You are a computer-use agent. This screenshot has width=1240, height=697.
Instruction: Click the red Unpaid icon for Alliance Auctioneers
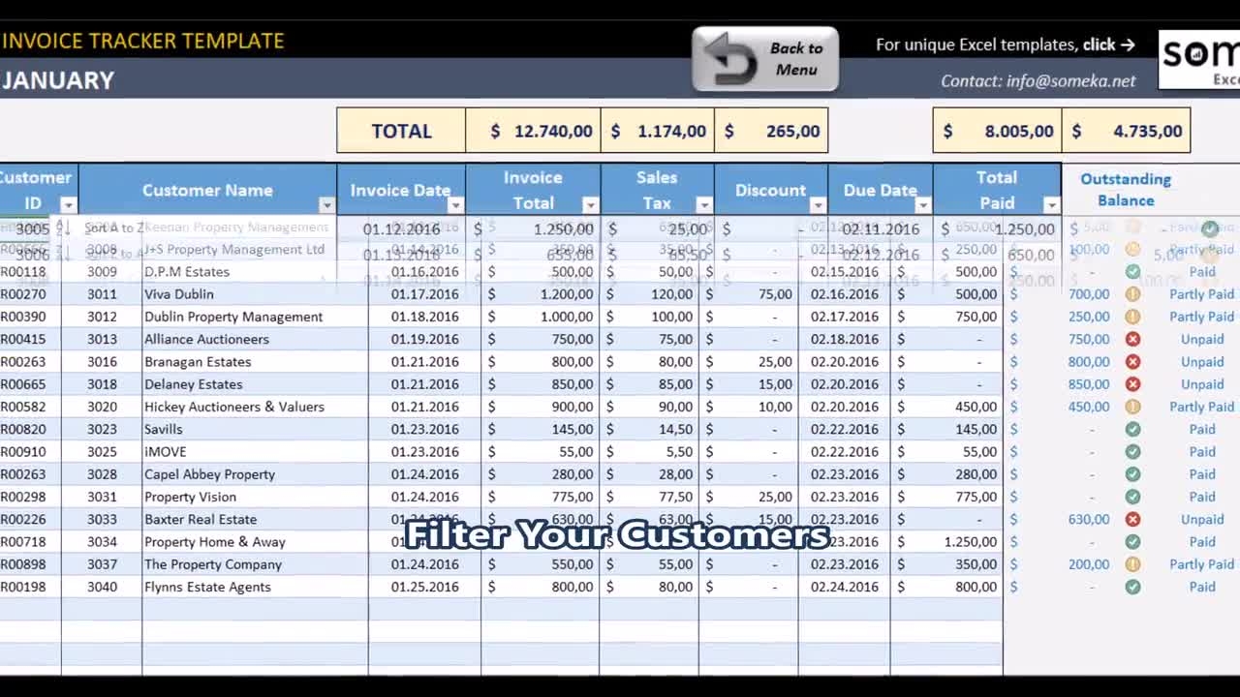click(x=1132, y=339)
